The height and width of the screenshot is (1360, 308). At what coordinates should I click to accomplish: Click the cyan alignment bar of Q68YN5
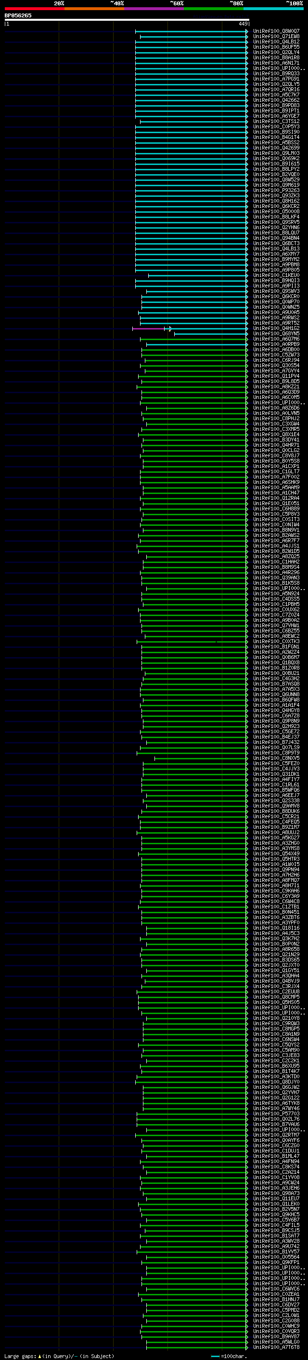tap(211, 334)
